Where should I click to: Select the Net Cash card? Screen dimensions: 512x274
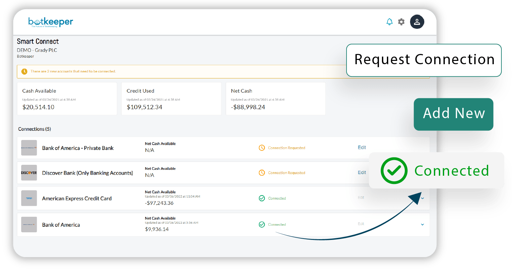(275, 99)
